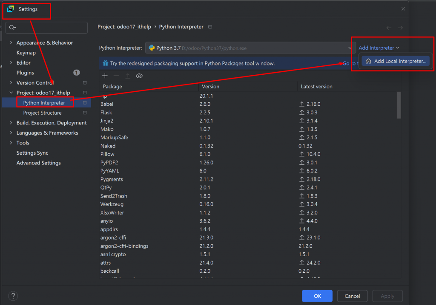Expand the Version Control section
Viewport: 436px width, 305px height.
tap(11, 82)
